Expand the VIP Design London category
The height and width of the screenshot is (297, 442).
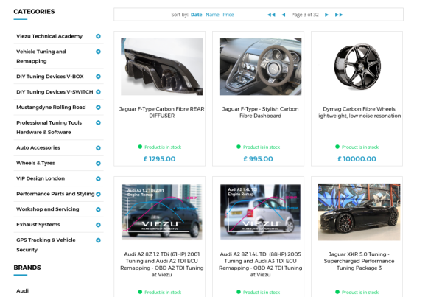click(x=98, y=178)
